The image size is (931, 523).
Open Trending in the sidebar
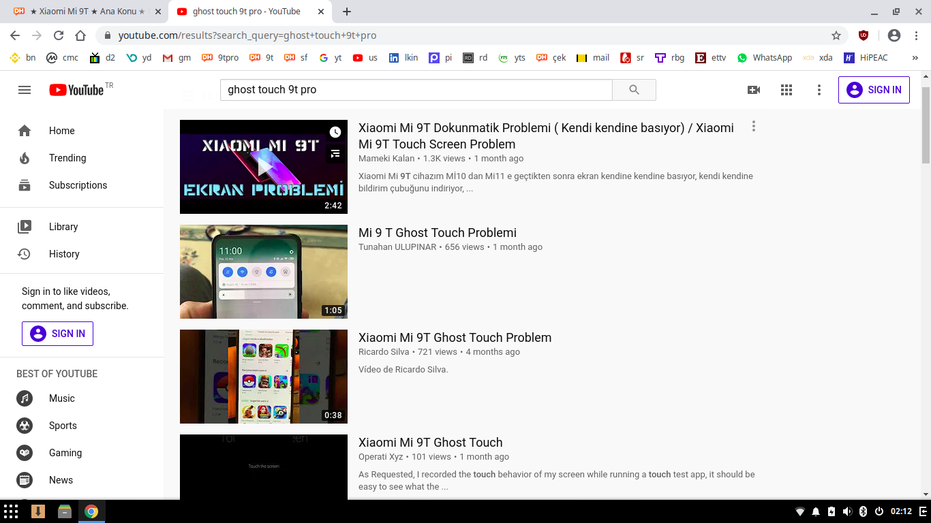[82, 158]
